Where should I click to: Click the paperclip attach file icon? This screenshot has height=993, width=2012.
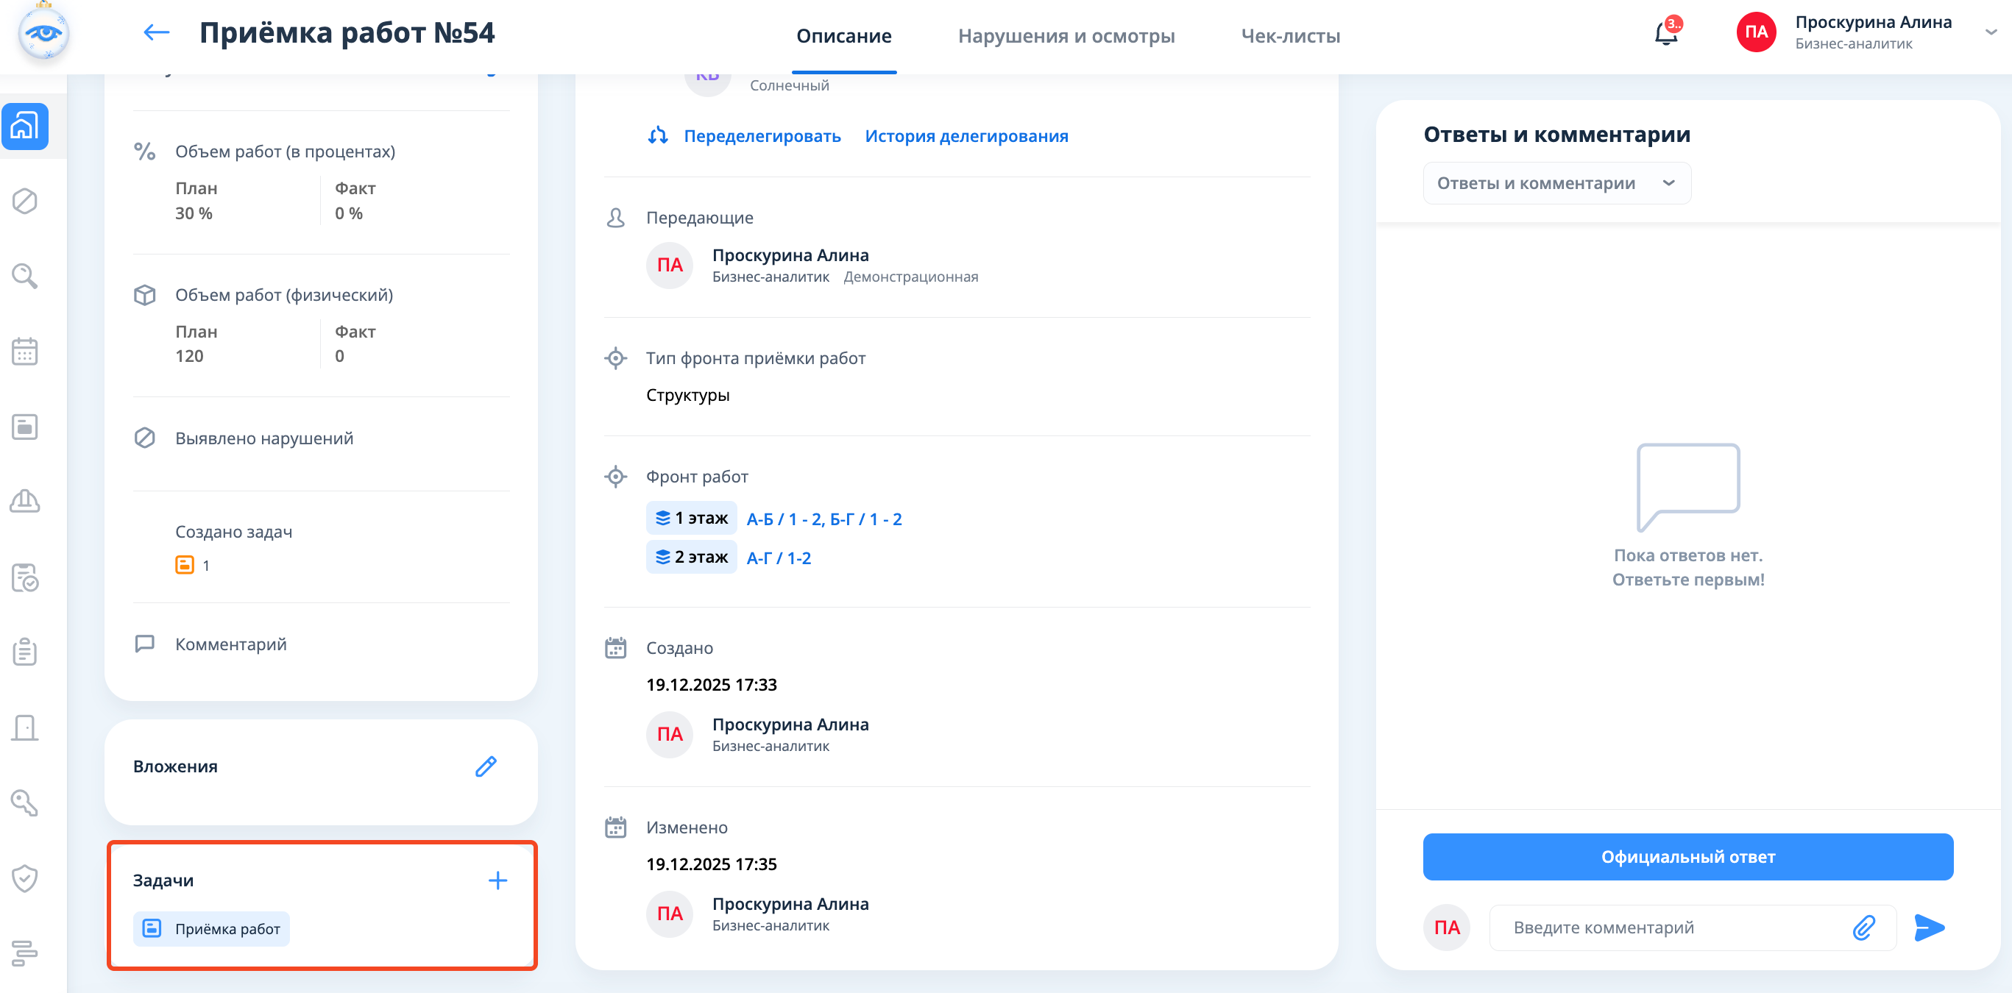pyautogui.click(x=1863, y=928)
